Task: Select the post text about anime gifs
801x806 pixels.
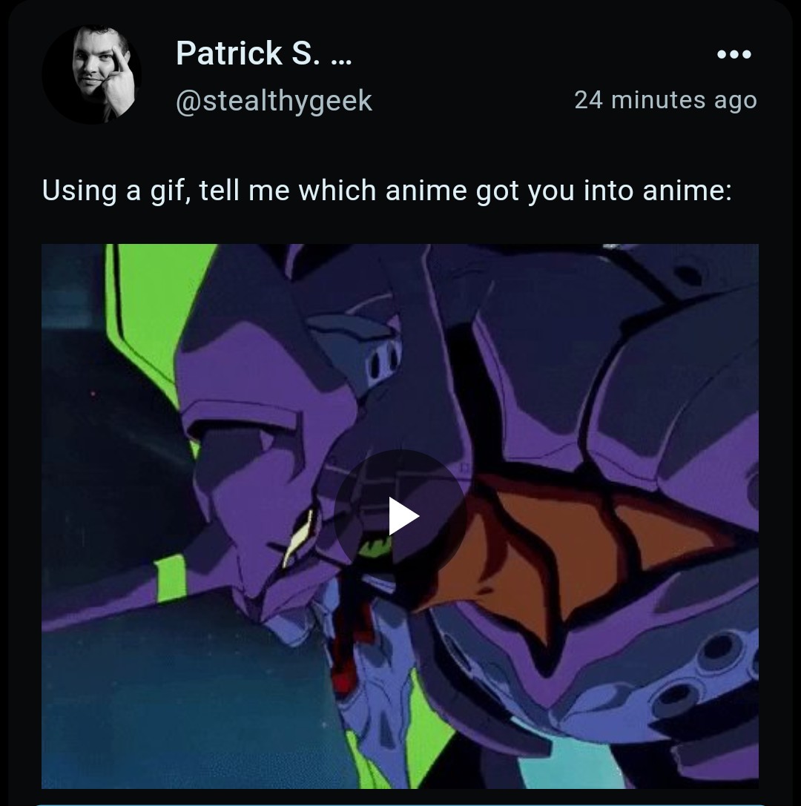Action: 386,191
